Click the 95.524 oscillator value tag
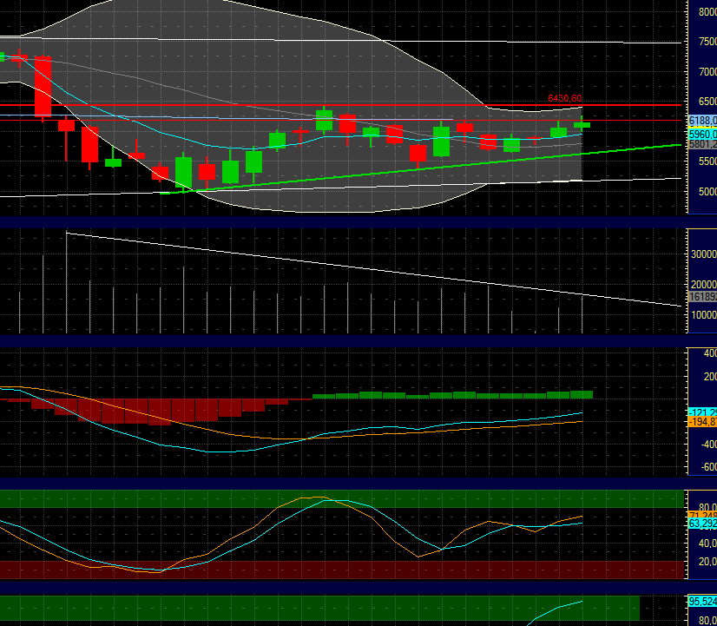Viewport: 717px width, 626px height. [699, 600]
